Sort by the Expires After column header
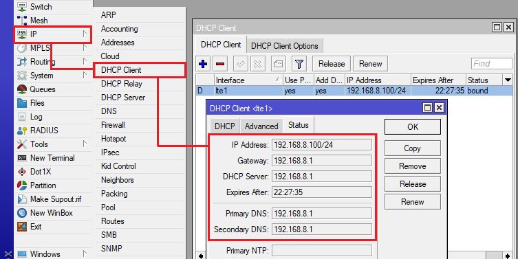Viewport: 518px width, 259px height. pos(438,80)
